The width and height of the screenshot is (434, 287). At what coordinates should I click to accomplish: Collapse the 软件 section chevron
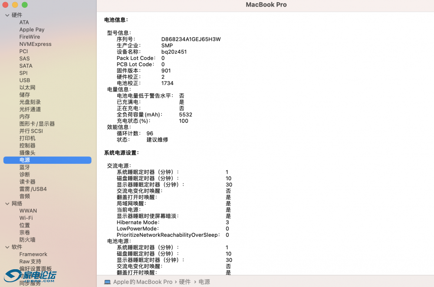[x=7, y=247]
